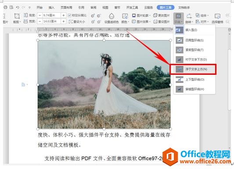Open the 文档助手 tab
This screenshot has width=234, height=169.
[x=184, y=7]
